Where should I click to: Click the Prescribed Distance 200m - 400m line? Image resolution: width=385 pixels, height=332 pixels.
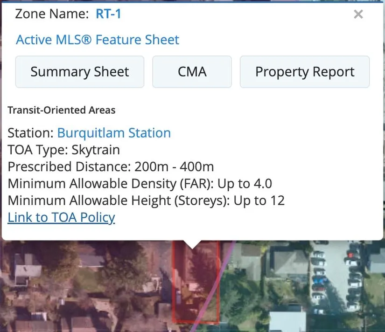point(111,166)
